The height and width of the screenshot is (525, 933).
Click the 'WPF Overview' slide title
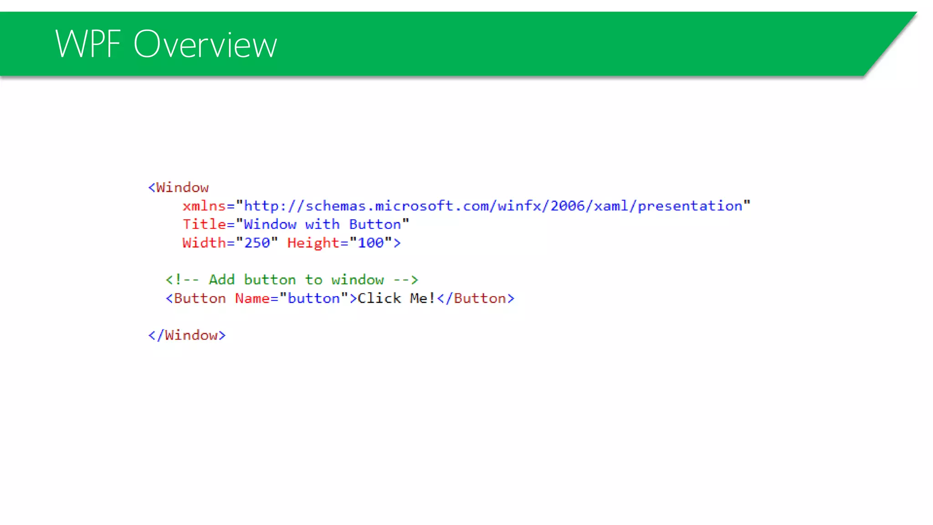point(166,44)
